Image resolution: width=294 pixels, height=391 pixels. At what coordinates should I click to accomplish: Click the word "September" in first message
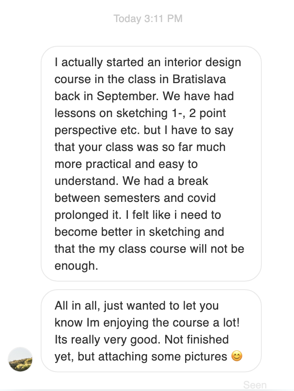point(128,96)
